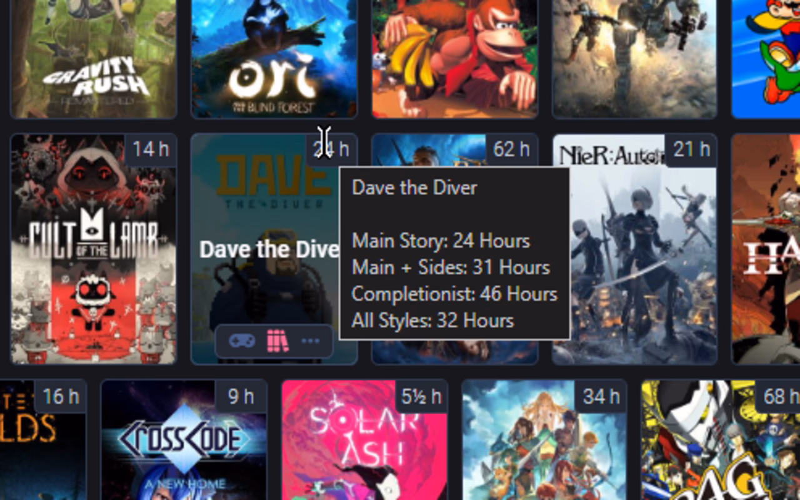
Task: Open the CrossCode A New Home cover
Action: [184, 440]
